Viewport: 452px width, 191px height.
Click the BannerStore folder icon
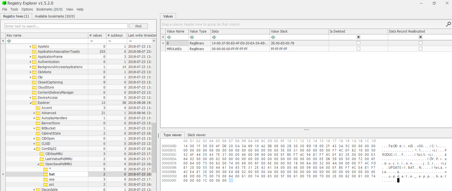(x=38, y=123)
